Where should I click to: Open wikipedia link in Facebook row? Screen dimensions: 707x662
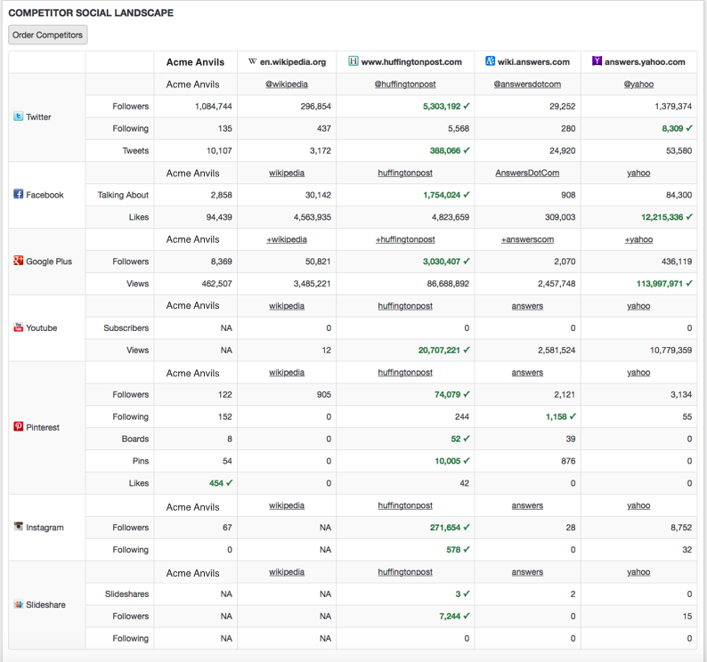(287, 173)
